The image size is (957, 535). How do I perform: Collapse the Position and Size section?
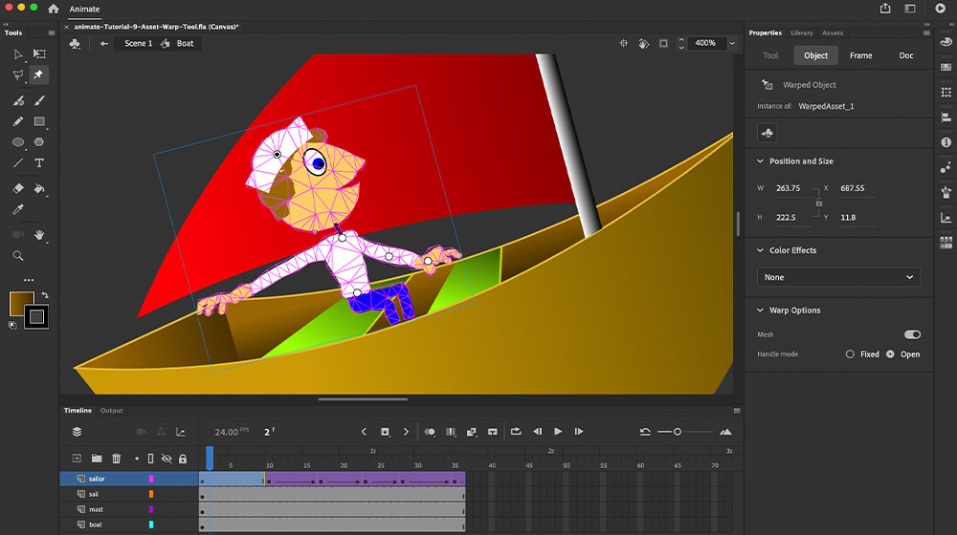coord(760,161)
